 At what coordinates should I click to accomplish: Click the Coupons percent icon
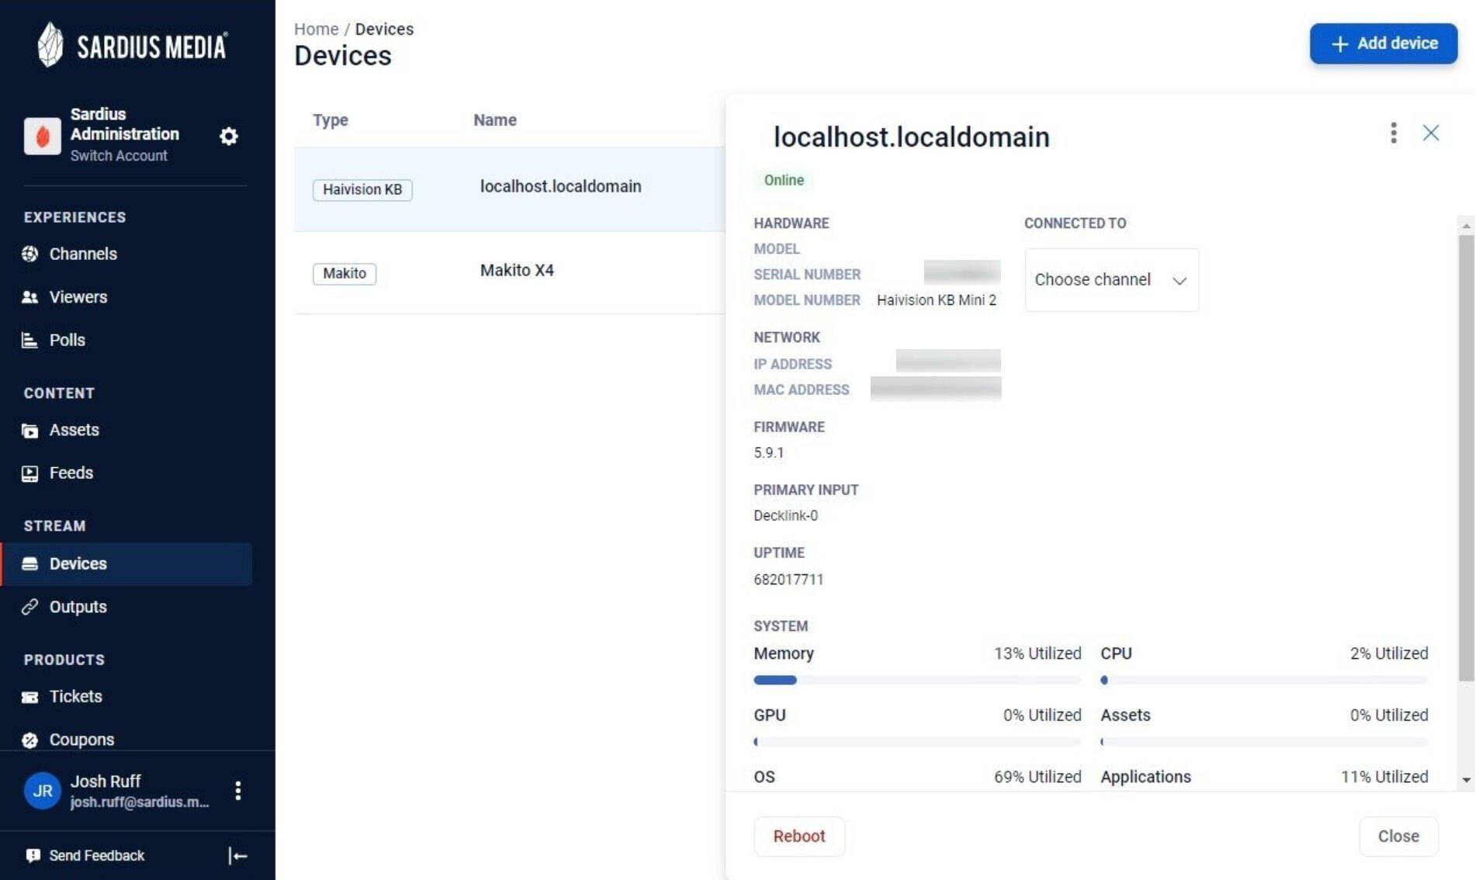coord(30,740)
